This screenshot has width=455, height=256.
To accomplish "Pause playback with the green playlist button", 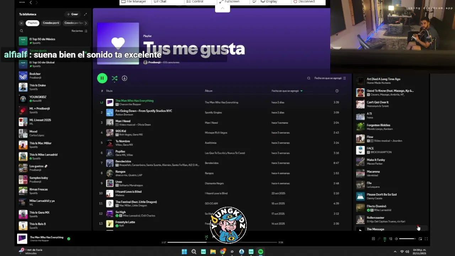I will click(102, 78).
